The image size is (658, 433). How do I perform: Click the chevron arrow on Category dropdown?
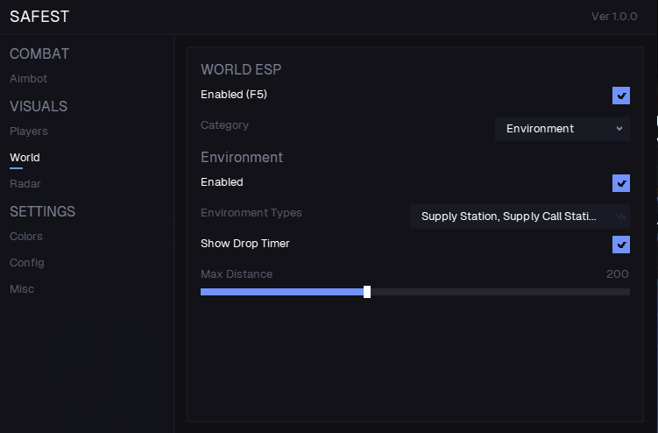point(619,129)
